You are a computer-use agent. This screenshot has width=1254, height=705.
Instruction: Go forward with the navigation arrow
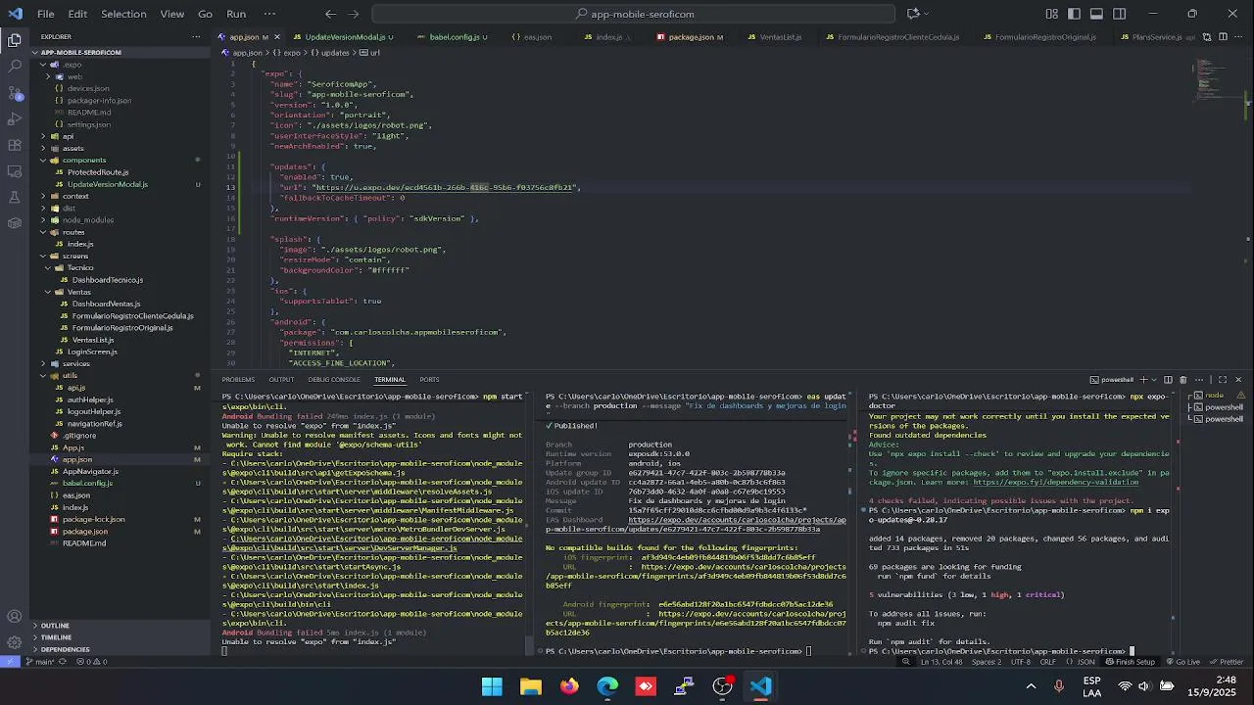(354, 14)
